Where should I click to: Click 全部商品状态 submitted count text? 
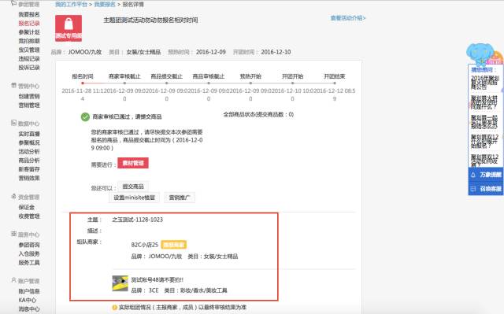coord(258,114)
